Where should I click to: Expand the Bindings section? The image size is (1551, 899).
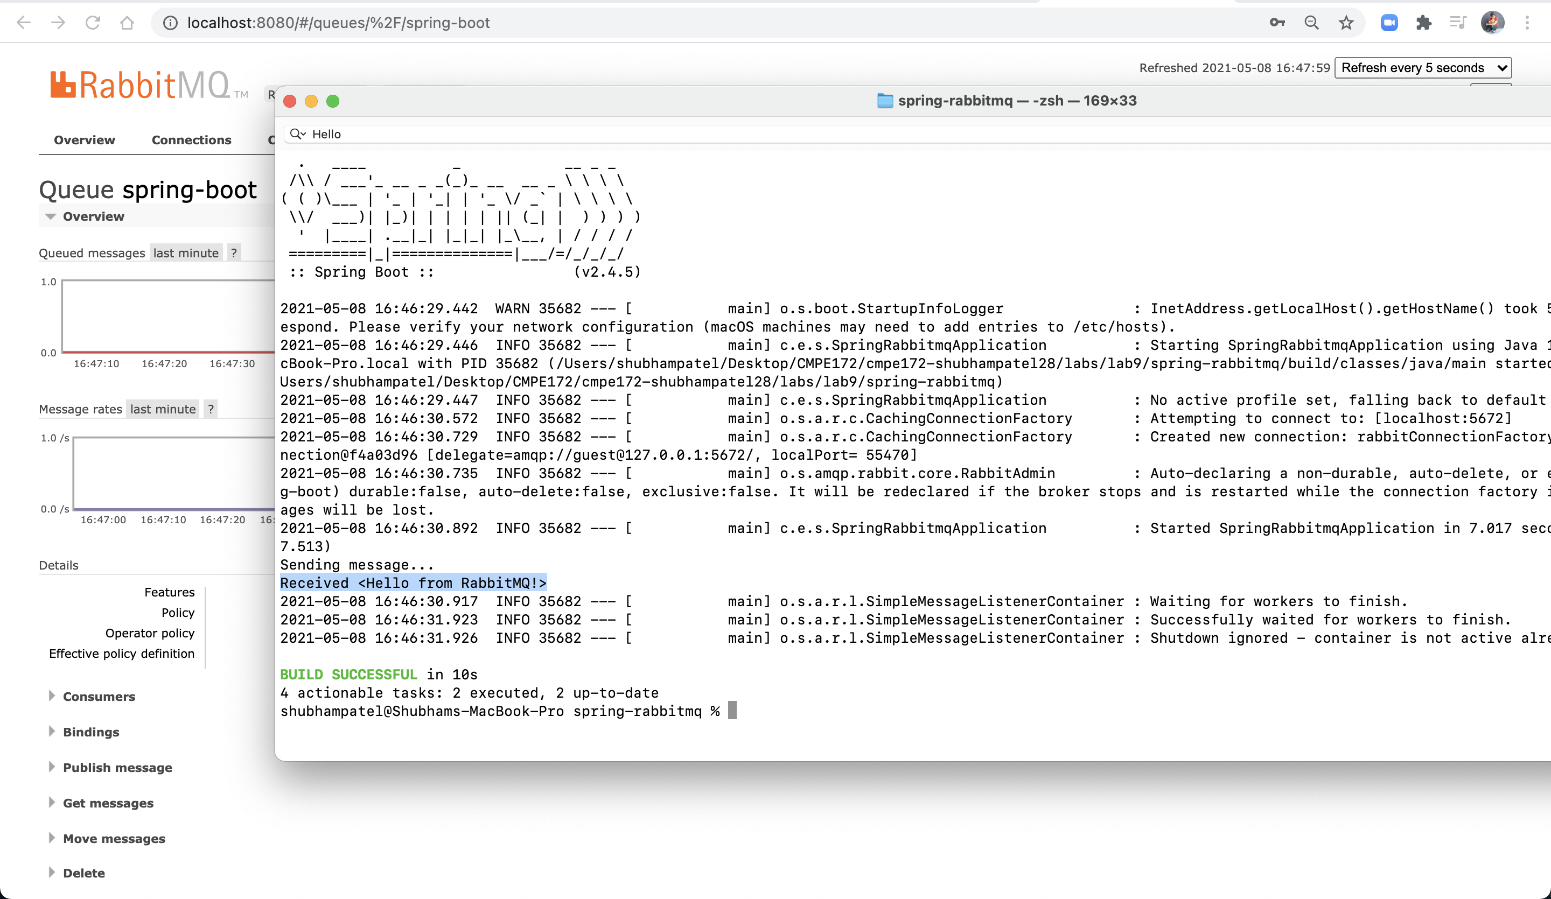[x=90, y=732]
